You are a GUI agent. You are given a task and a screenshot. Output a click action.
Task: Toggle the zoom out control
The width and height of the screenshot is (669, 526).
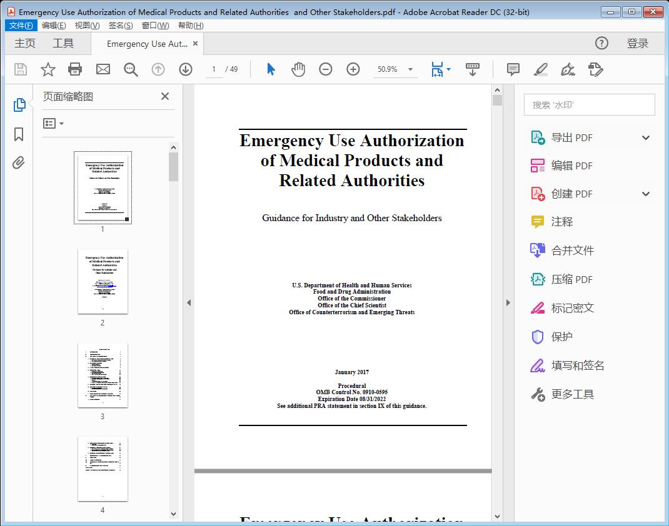(326, 69)
